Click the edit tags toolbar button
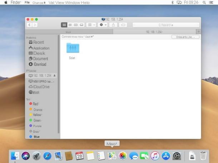Screen dimensions: 218x163 click(x=123, y=25)
